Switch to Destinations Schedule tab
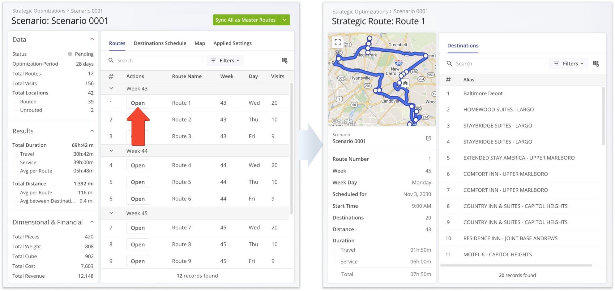 click(160, 43)
